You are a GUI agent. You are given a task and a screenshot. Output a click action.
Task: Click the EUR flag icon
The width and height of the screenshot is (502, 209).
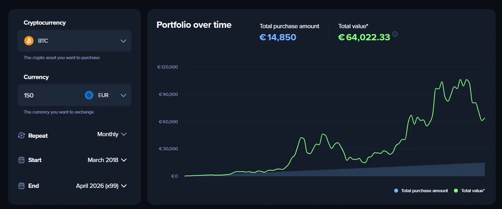89,95
